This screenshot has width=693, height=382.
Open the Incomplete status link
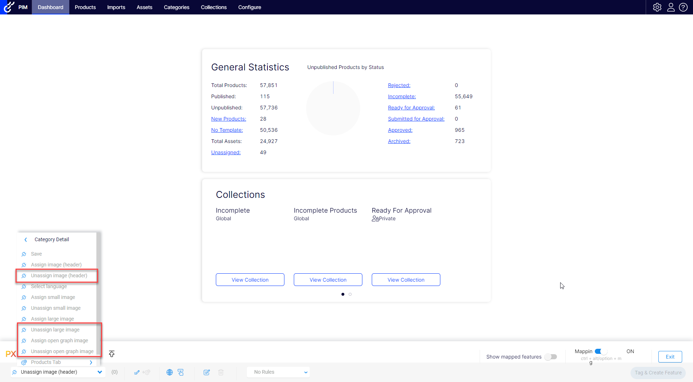click(402, 96)
